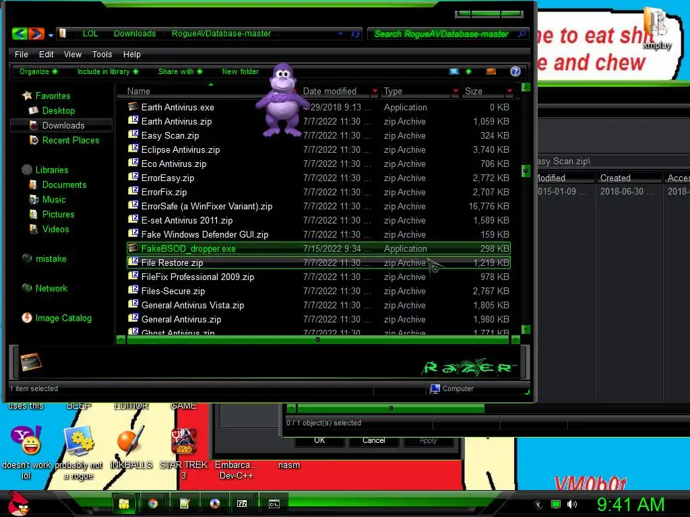Select Image Catalog in navigation pane

click(x=63, y=318)
